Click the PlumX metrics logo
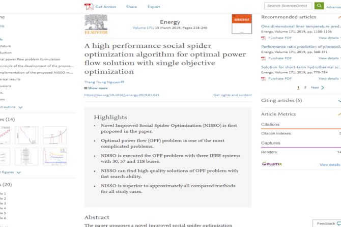 coord(272,164)
